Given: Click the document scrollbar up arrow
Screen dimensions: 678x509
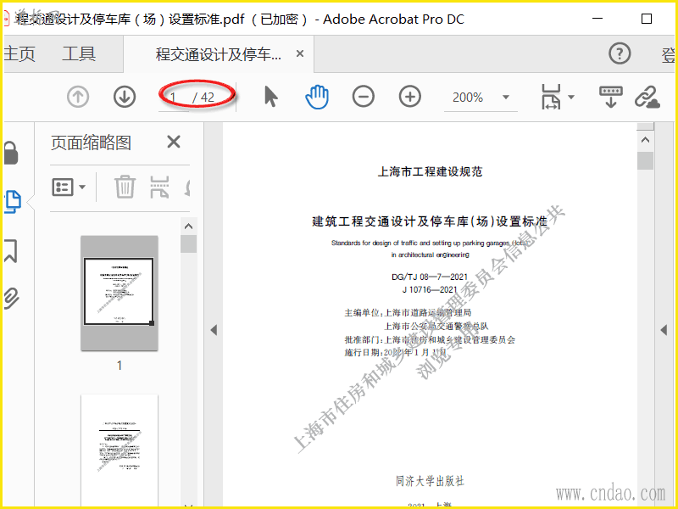Looking at the screenshot, I should tap(645, 140).
